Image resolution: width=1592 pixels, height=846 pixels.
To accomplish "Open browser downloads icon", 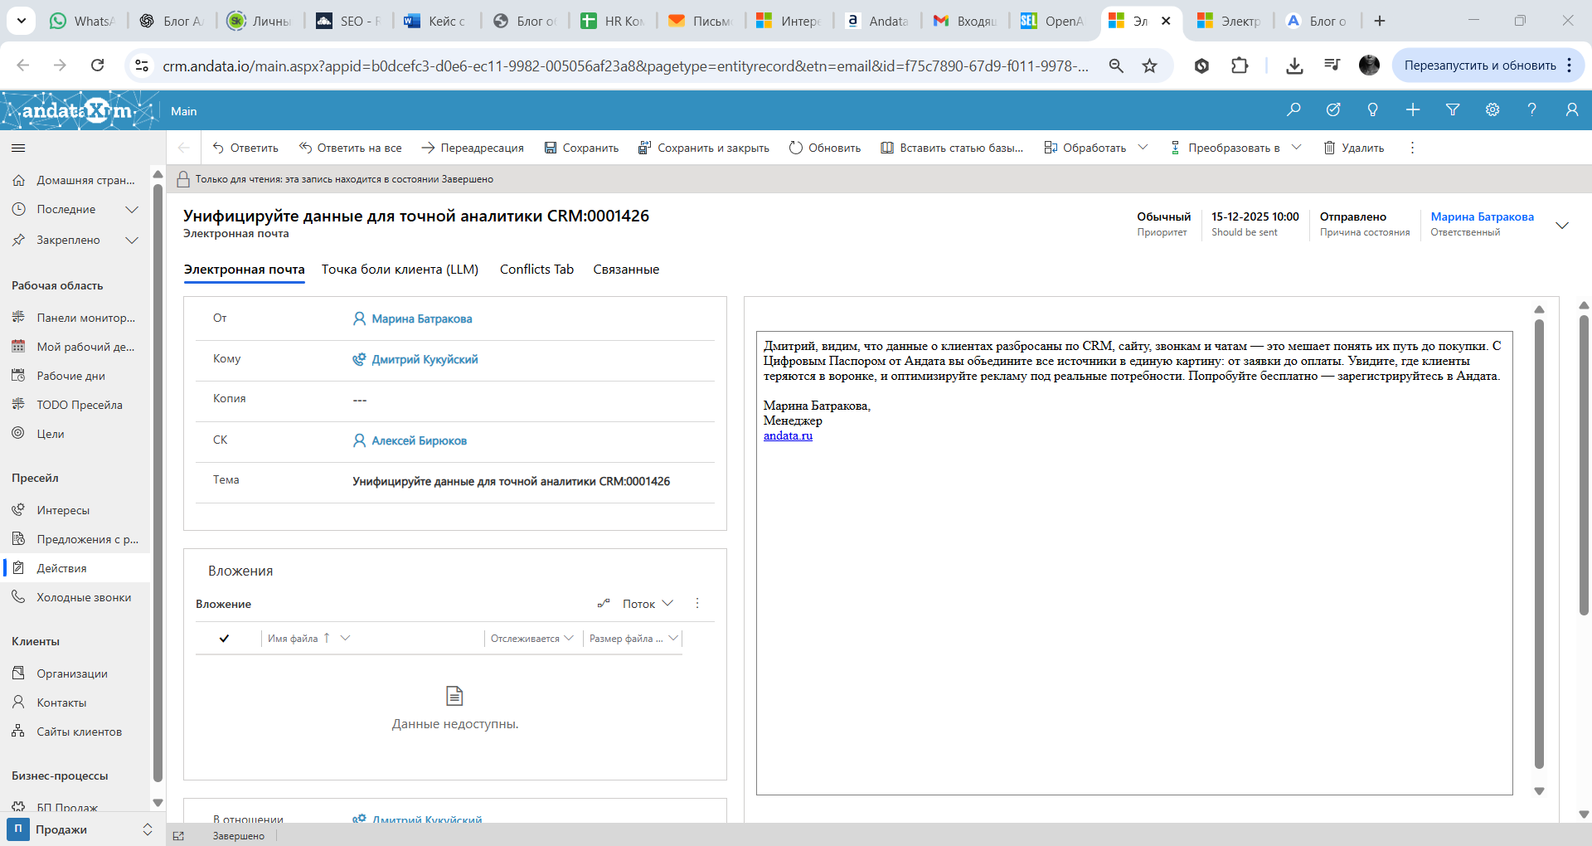I will click(x=1294, y=66).
